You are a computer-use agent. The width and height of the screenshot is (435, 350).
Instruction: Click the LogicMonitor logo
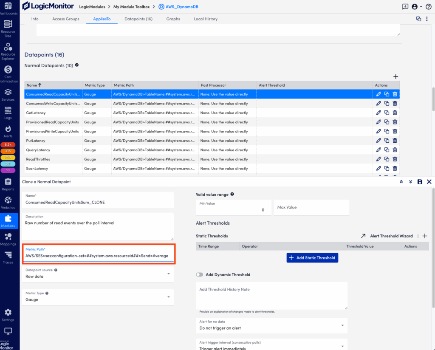point(48,6)
